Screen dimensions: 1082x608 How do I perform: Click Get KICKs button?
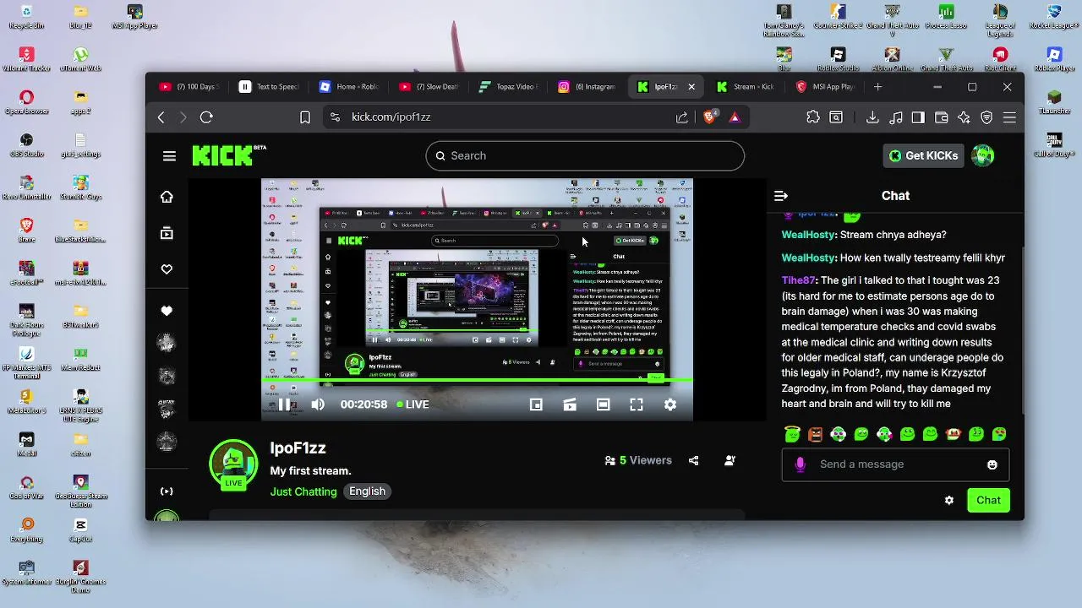pos(923,155)
